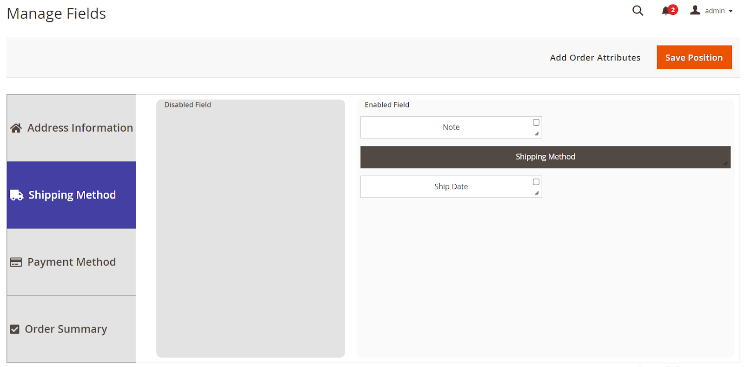Click the house icon for Address Information
Viewport: 744px width, 367px height.
pos(16,128)
